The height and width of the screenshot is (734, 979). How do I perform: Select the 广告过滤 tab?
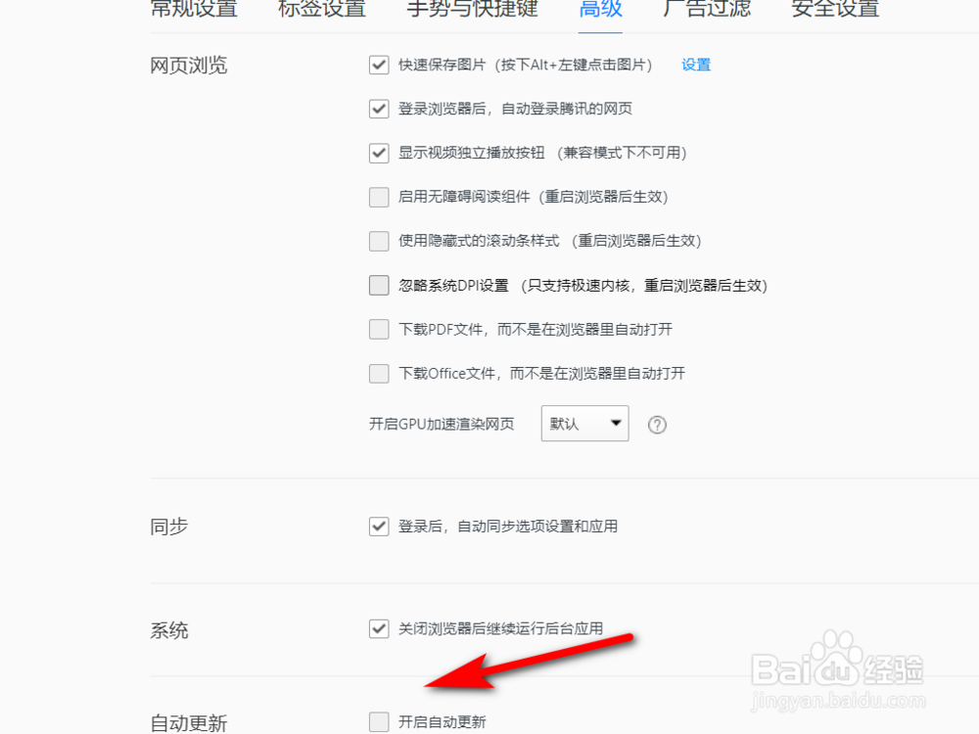pyautogui.click(x=707, y=9)
